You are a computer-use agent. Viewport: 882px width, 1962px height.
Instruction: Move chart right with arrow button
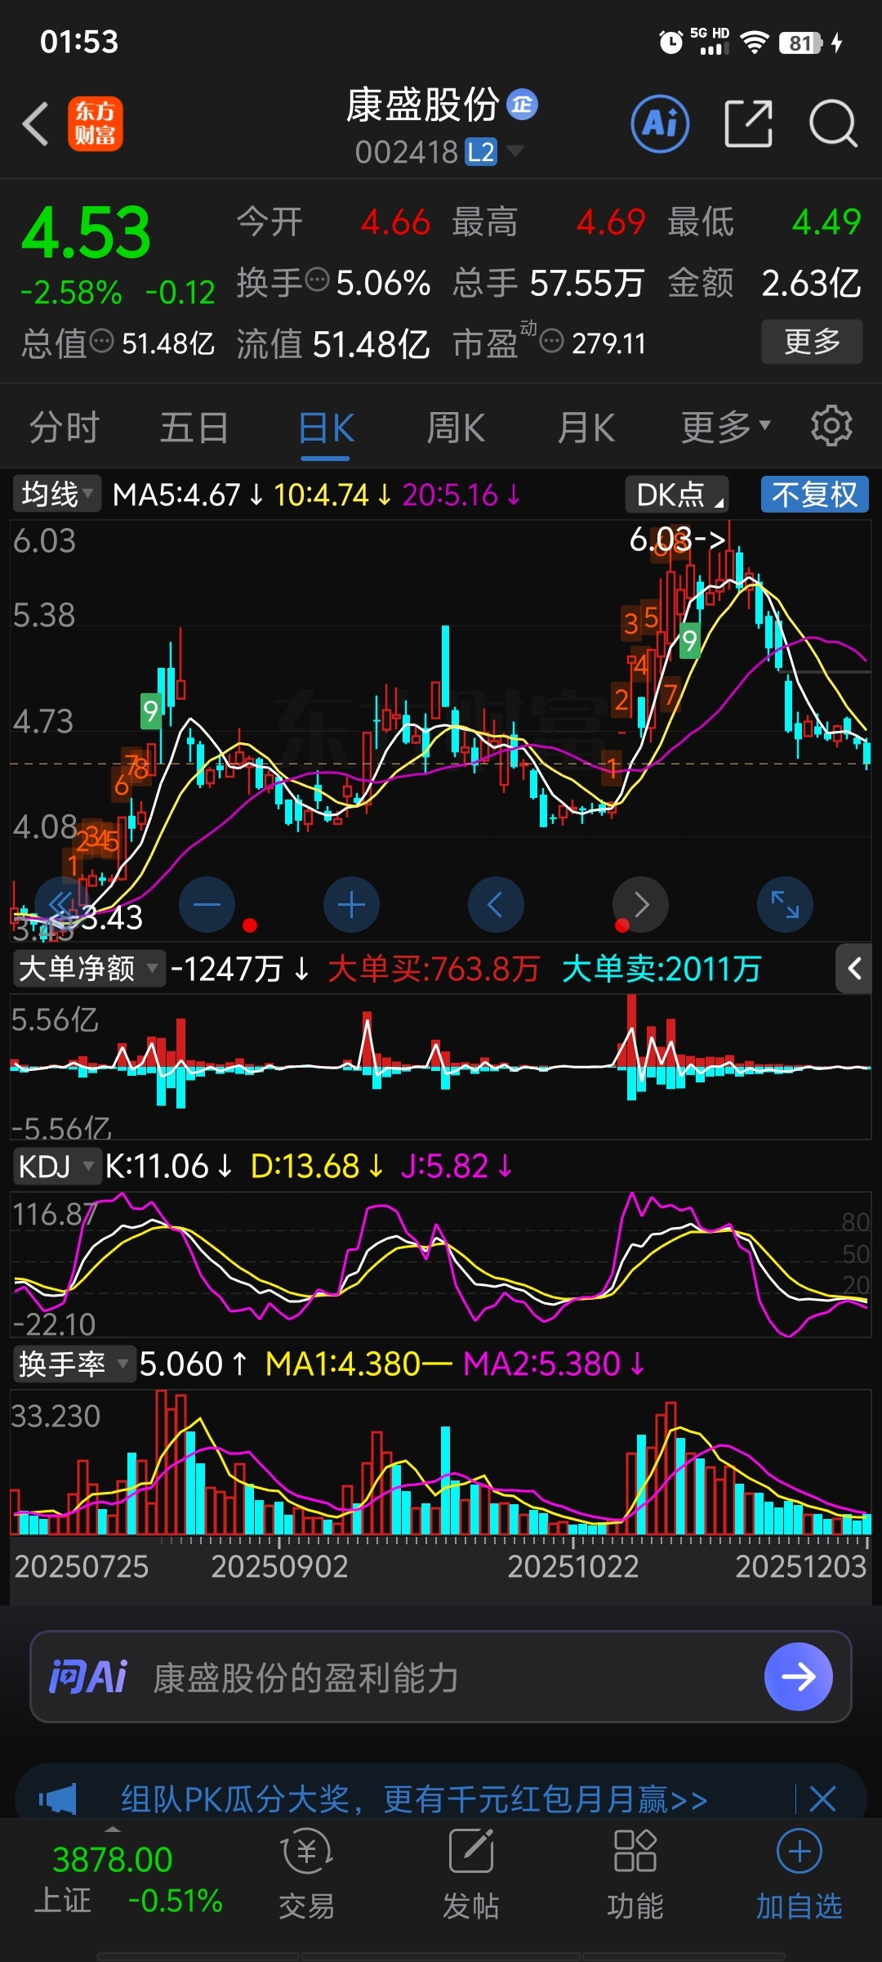pyautogui.click(x=640, y=905)
